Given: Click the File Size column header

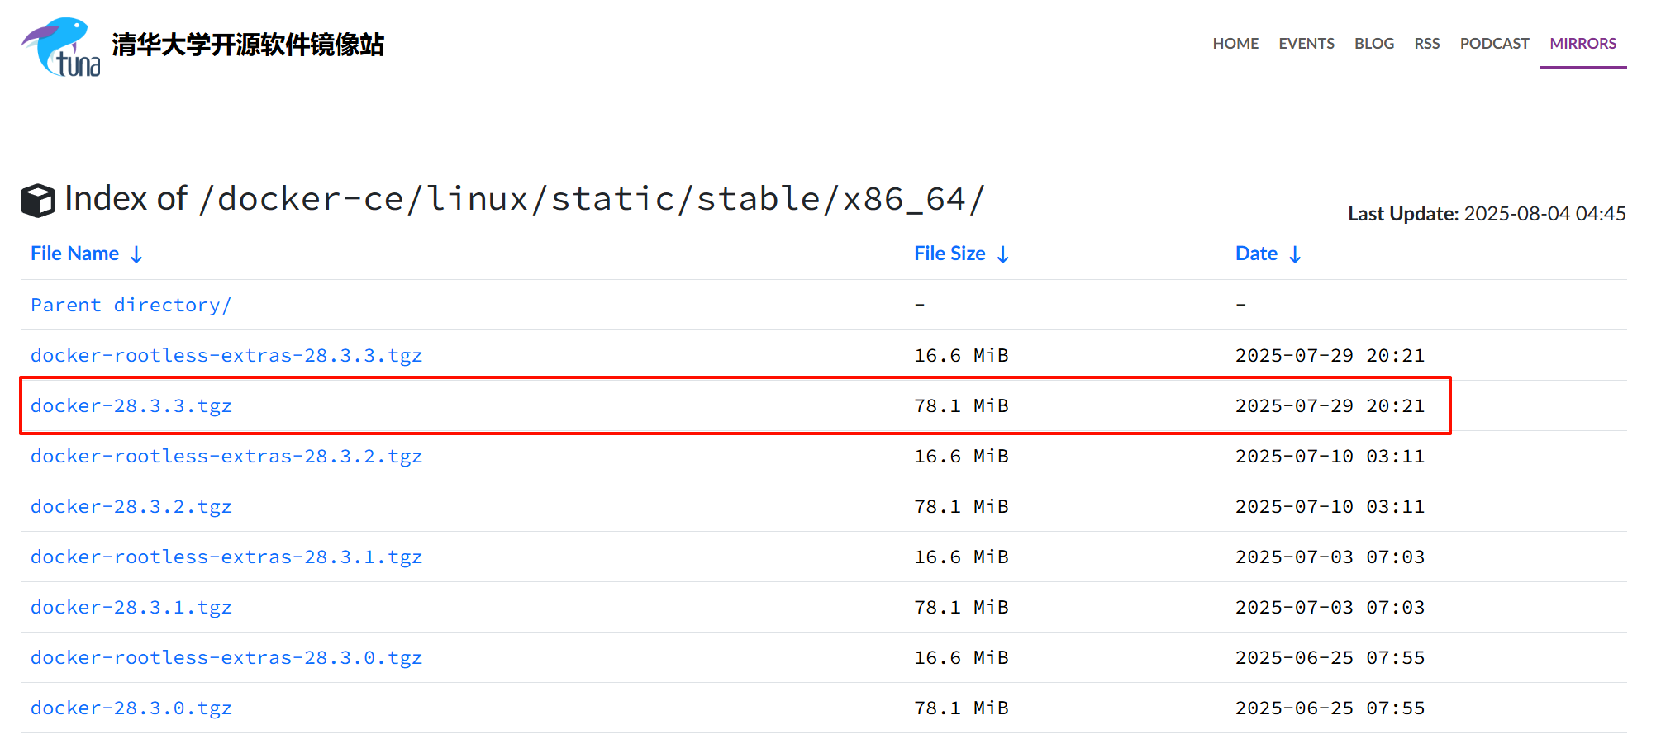Looking at the screenshot, I should [x=949, y=254].
